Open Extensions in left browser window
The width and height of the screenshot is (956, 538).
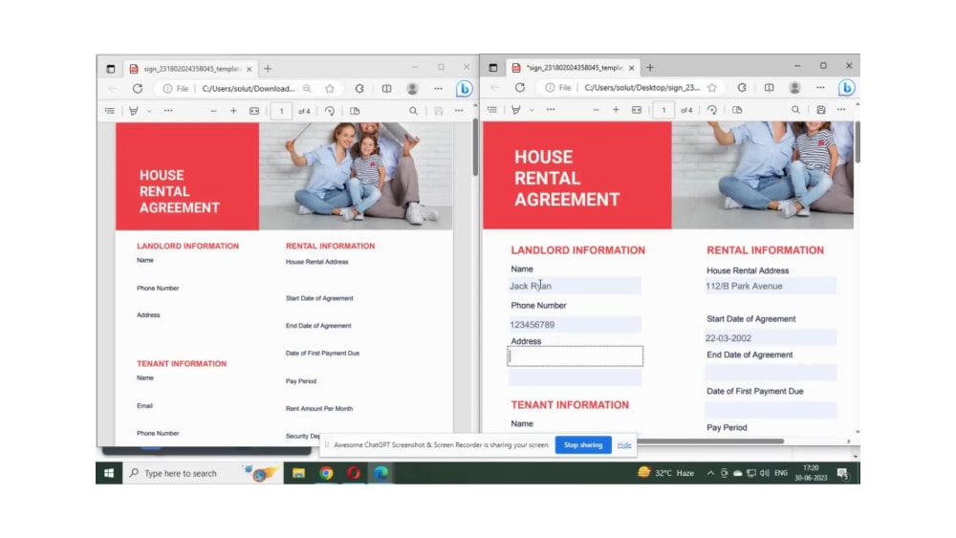click(359, 88)
